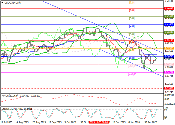Screen dimensions: 175x125
Task: Click the [4/8] Murrey level label
Action: pyautogui.click(x=132, y=26)
